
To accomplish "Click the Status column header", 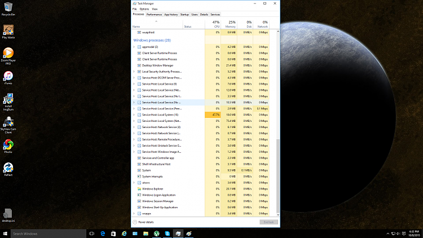I will pos(193,24).
